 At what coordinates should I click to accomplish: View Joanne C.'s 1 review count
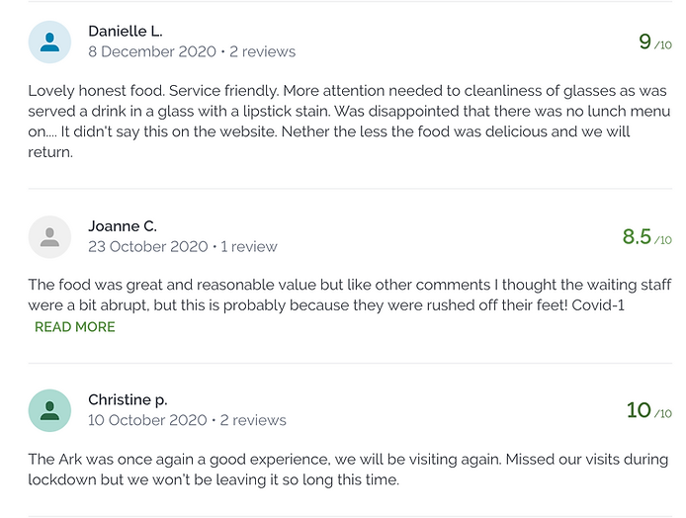point(249,246)
